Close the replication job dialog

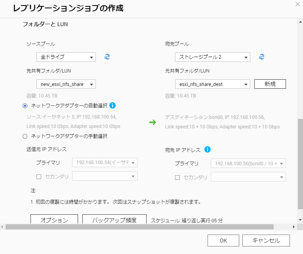[297, 4]
